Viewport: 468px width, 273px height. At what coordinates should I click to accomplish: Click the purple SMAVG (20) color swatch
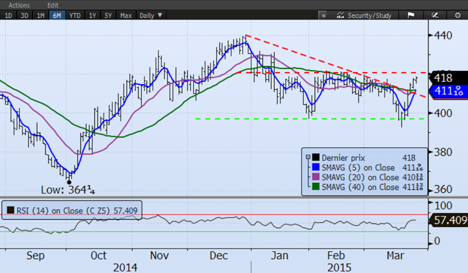click(315, 177)
